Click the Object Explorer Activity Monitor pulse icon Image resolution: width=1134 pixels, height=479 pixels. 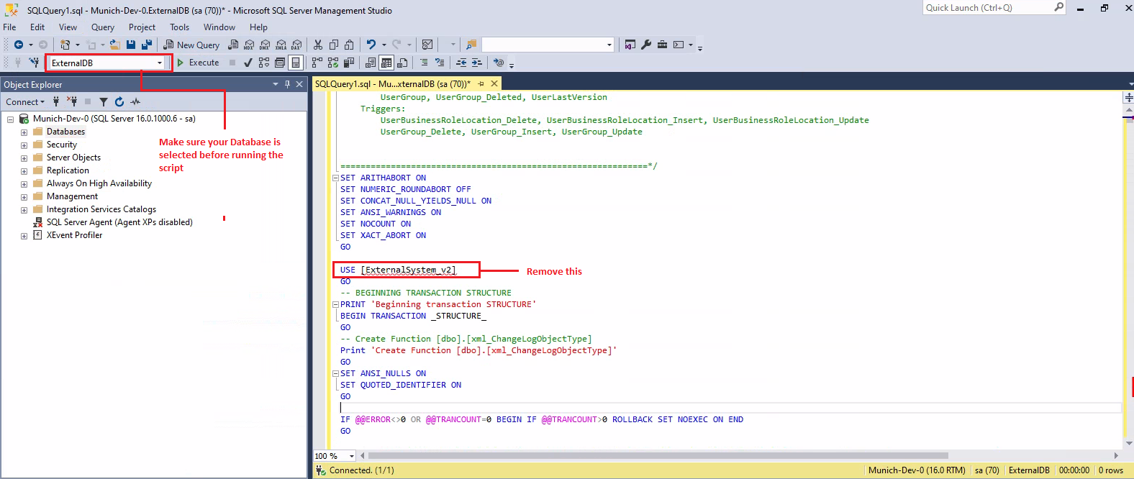[135, 102]
